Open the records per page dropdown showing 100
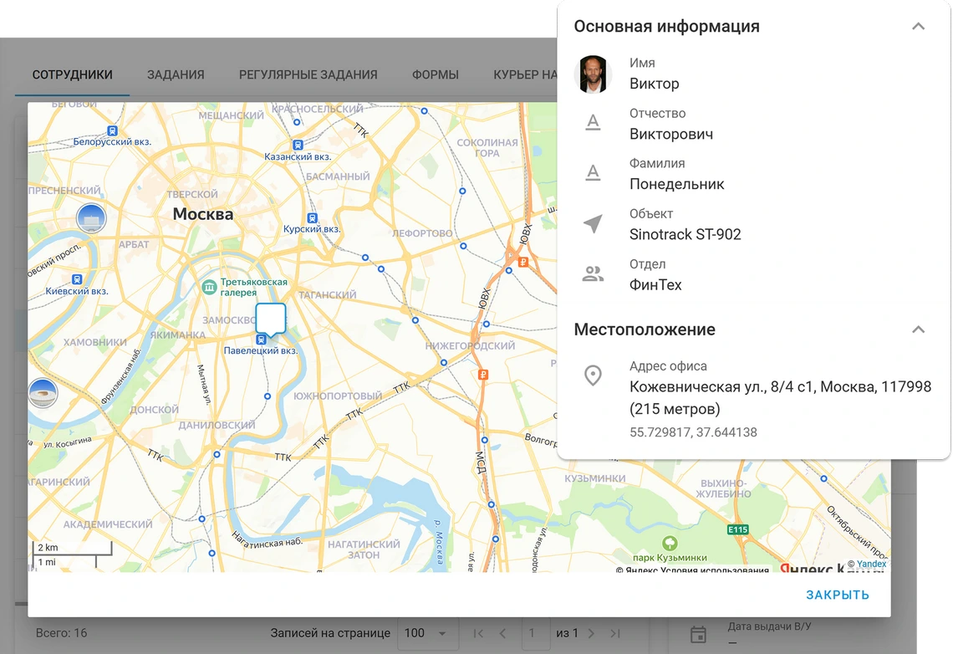 pos(428,633)
